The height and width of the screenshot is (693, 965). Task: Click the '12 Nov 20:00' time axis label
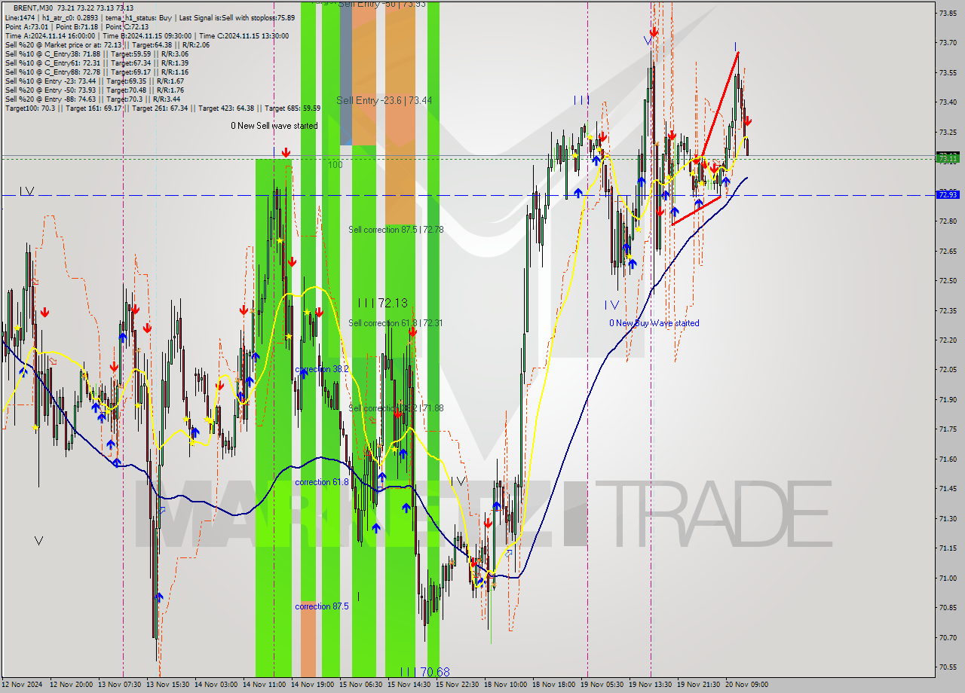pos(71,685)
